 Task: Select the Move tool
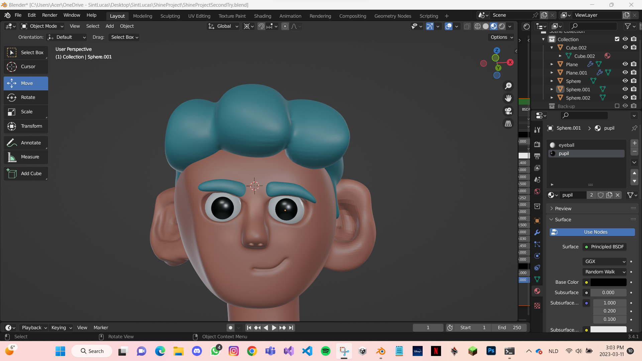coord(26,83)
